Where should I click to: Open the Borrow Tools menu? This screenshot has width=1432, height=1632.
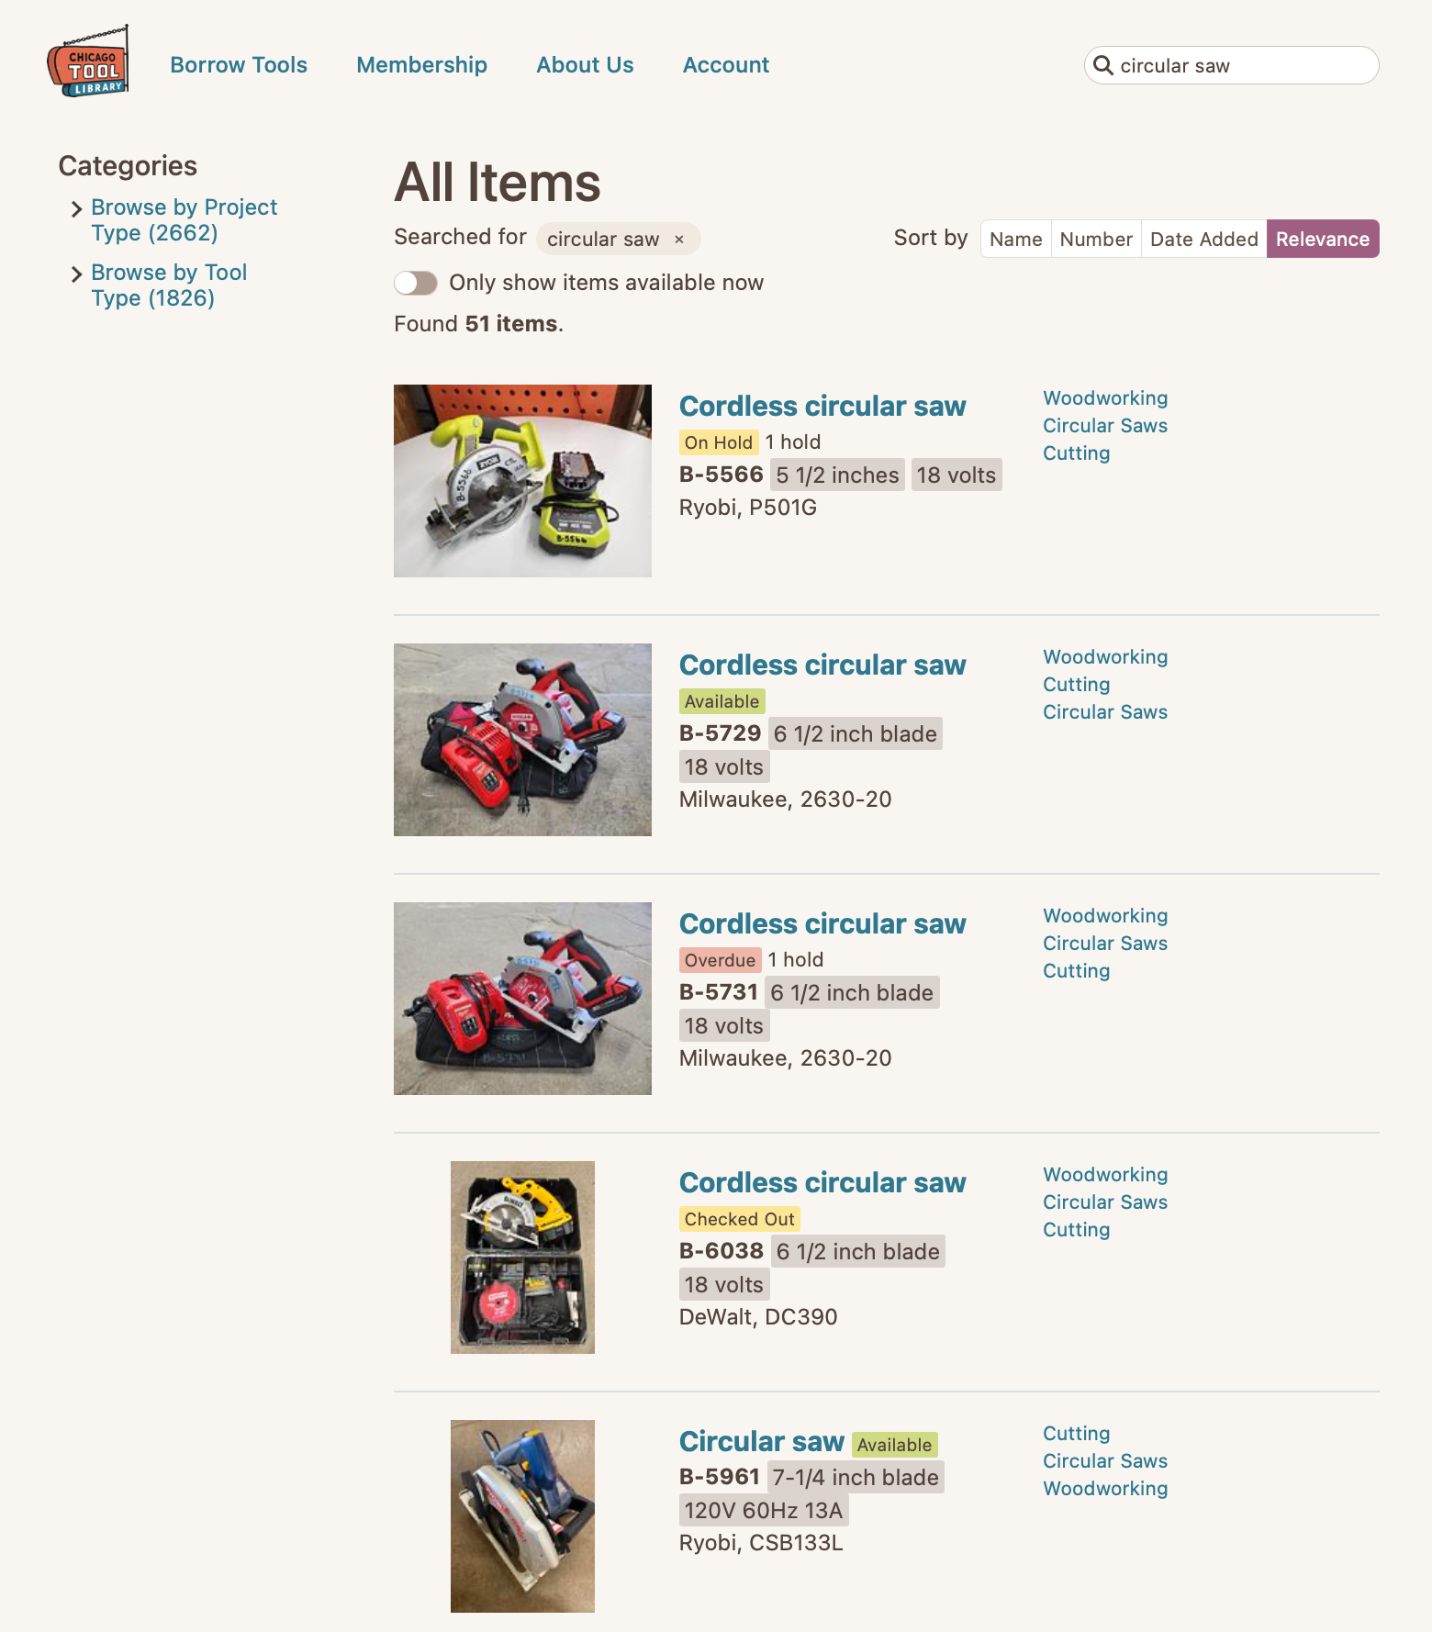tap(239, 65)
